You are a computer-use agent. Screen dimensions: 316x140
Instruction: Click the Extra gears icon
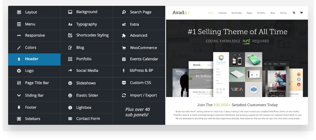point(124,25)
